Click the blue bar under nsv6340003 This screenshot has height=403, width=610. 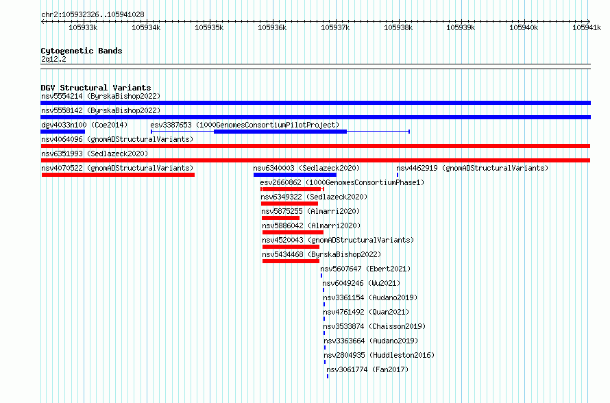click(x=295, y=175)
